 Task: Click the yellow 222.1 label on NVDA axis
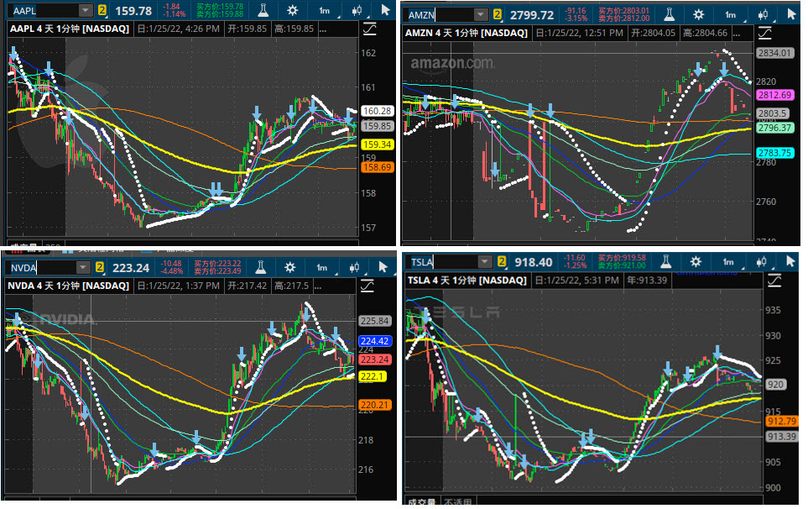coord(373,376)
